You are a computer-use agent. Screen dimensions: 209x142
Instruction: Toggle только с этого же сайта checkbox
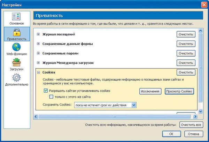pos(51,97)
